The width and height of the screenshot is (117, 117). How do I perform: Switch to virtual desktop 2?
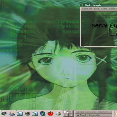(x=71, y=112)
